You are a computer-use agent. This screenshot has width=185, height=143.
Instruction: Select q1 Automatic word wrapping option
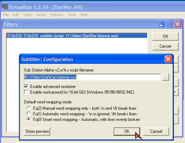pos(28,114)
